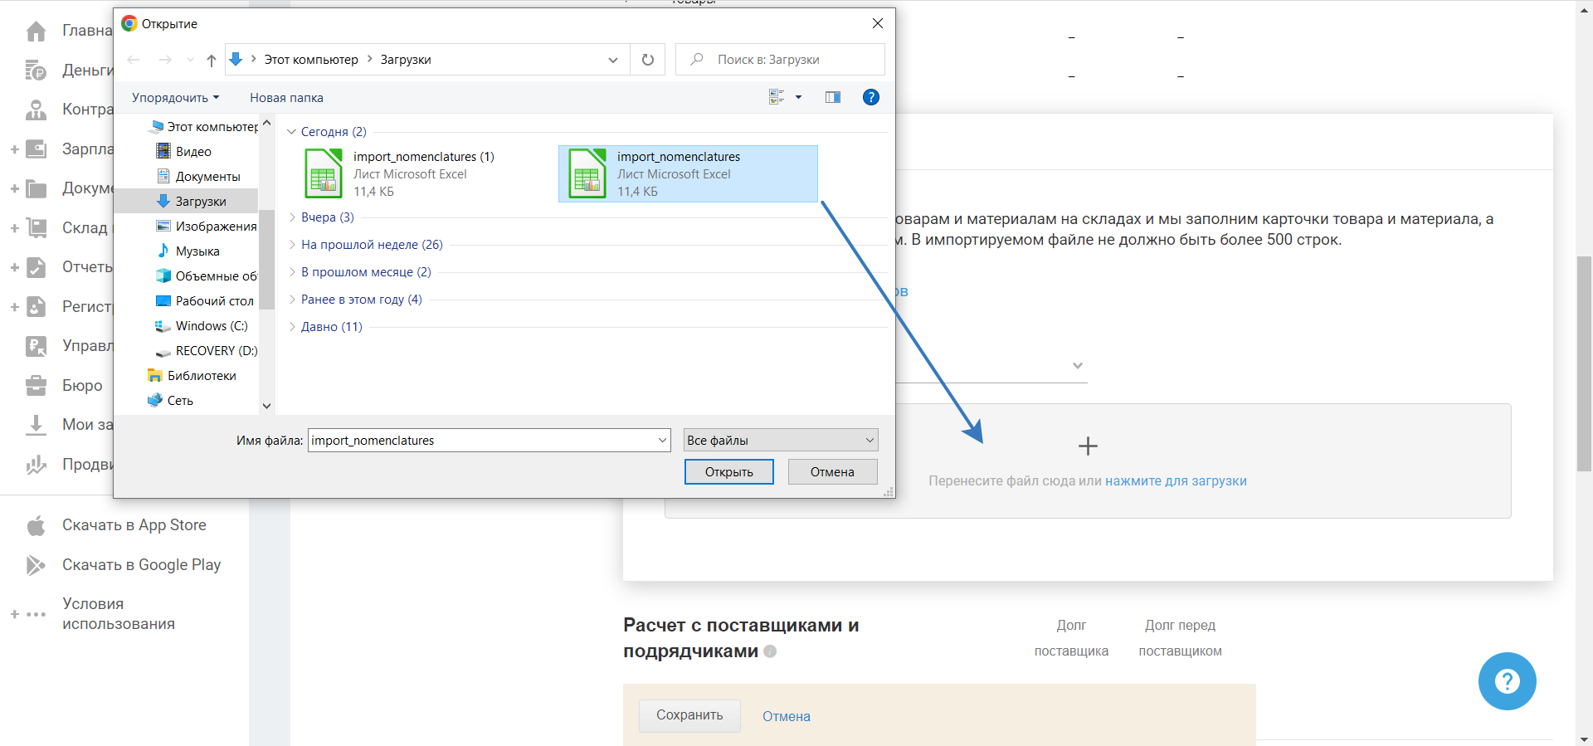Open file dialog help icon

pyautogui.click(x=871, y=97)
